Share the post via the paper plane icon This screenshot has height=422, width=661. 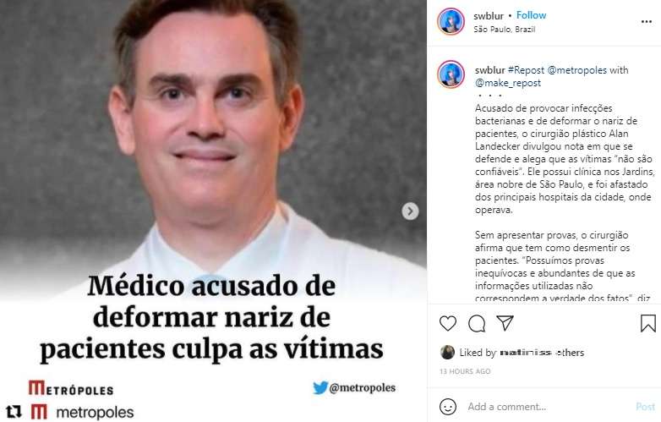click(x=505, y=323)
